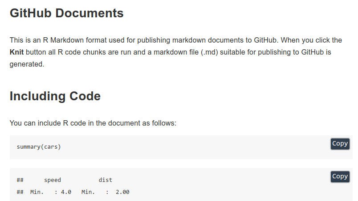Copy the summary(cars) code chunk
The width and height of the screenshot is (358, 201).
pos(340,144)
